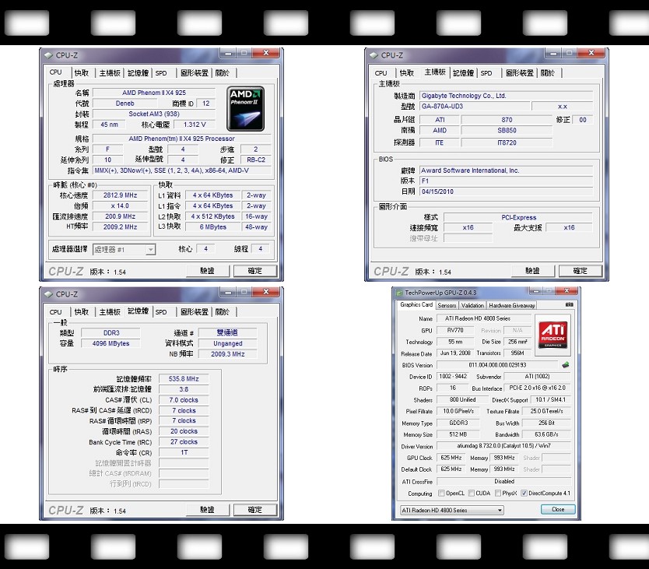Screen dimensions: 649x569
Task: Click the GPU-Z title bar icon
Action: click(399, 293)
